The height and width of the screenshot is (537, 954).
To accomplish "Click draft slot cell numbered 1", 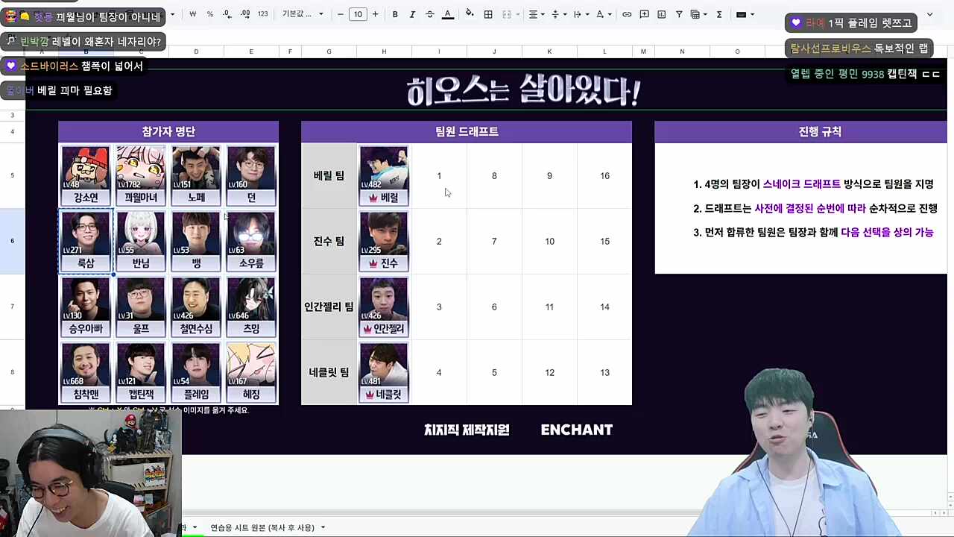I will (439, 176).
